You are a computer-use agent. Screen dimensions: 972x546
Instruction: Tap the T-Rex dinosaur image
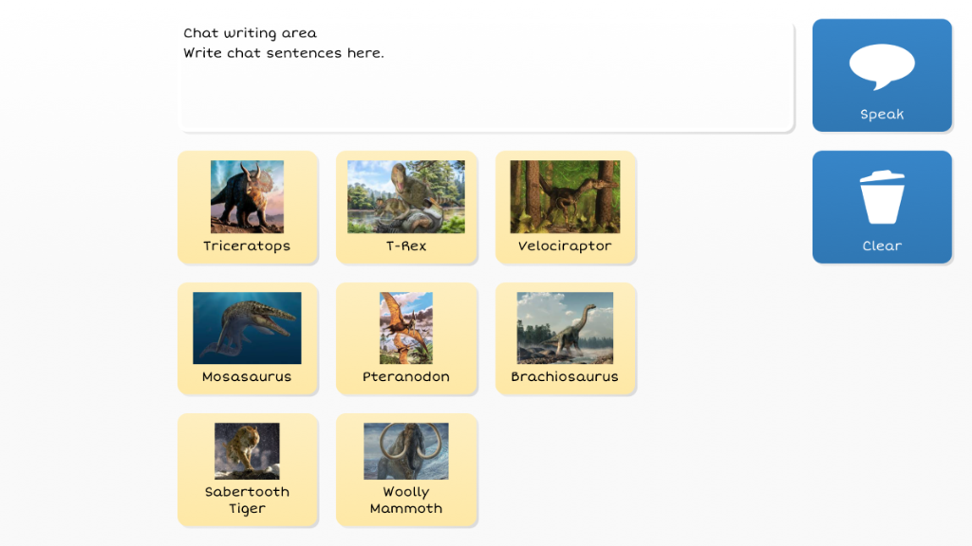pyautogui.click(x=406, y=196)
